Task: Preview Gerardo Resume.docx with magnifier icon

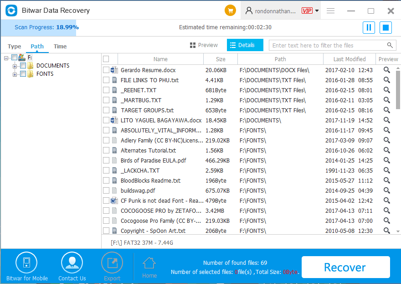Action: (387, 70)
